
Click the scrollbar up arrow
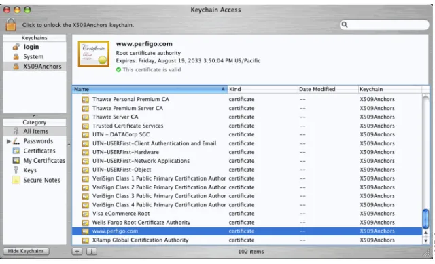click(x=425, y=233)
